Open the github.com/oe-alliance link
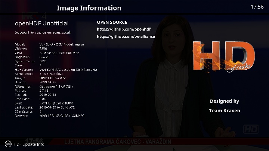The image size is (269, 151). coord(126,37)
